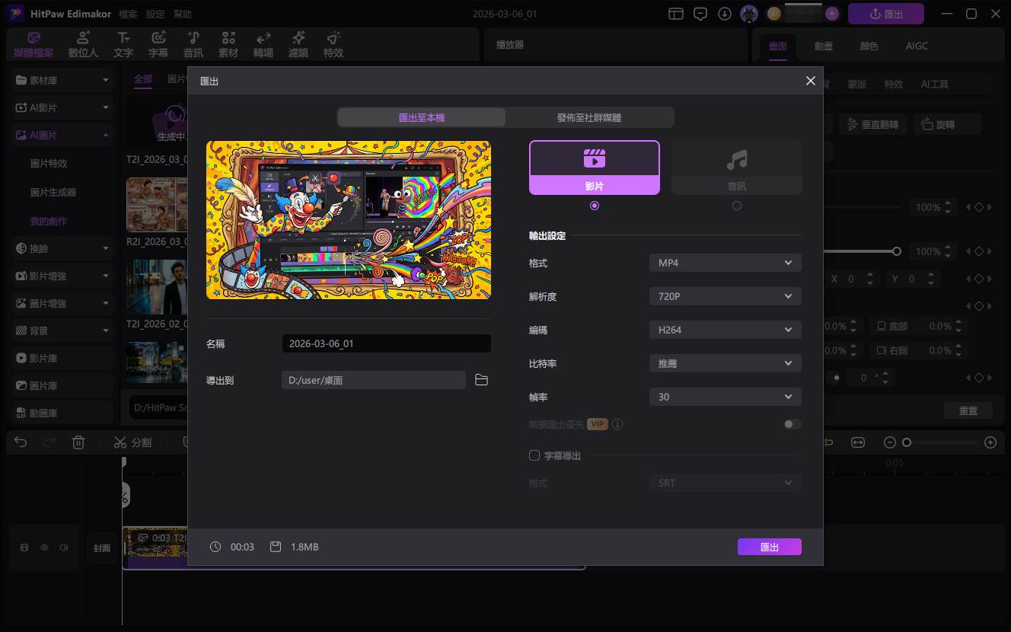1011x632 pixels.
Task: Open the 解析度 720P dropdown
Action: pos(725,296)
